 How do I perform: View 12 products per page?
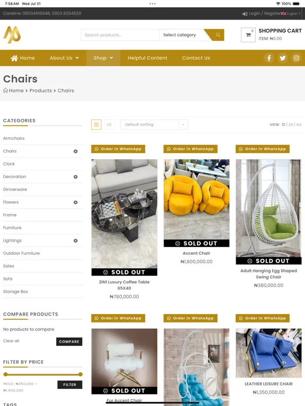283,125
